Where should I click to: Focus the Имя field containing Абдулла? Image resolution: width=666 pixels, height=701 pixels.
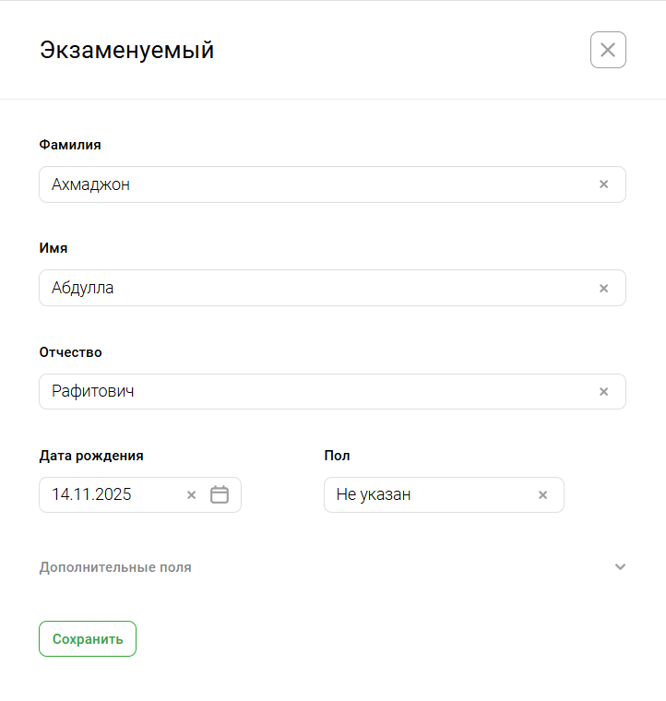(314, 288)
